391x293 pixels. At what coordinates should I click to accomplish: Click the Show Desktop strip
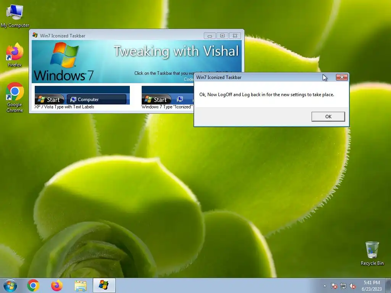pyautogui.click(x=388, y=285)
